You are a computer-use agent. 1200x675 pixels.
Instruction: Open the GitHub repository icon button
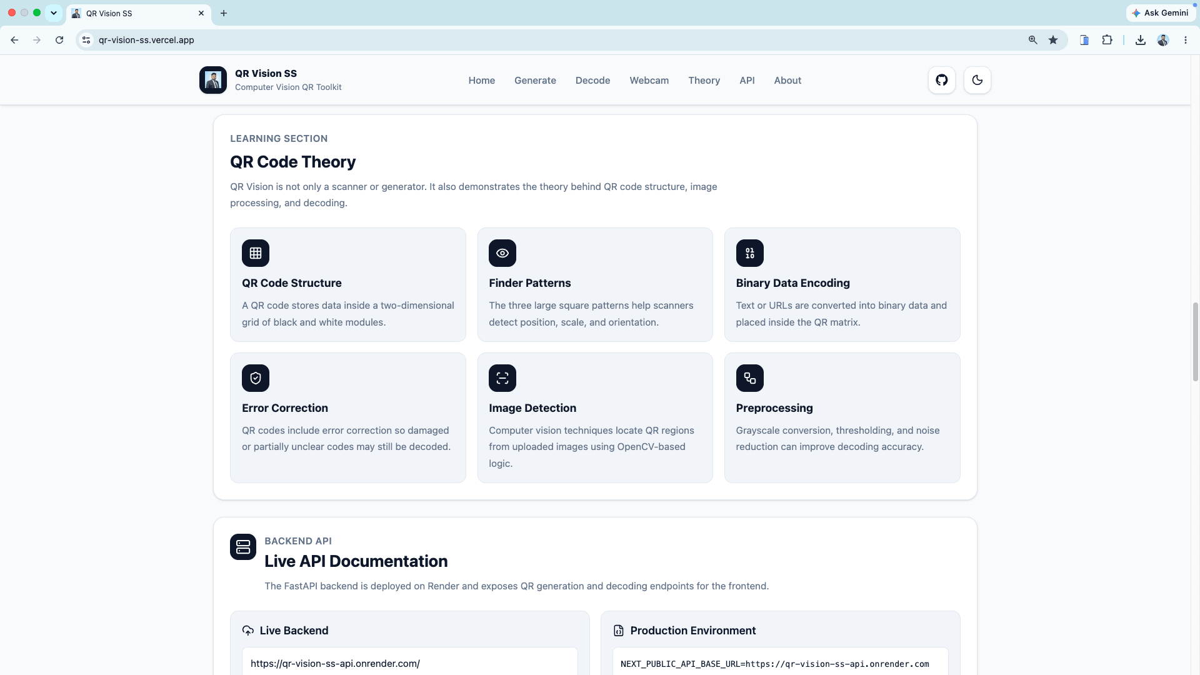(941, 80)
